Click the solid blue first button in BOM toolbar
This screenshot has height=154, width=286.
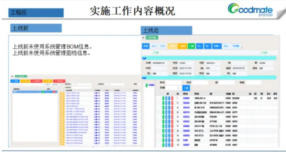(x=146, y=46)
